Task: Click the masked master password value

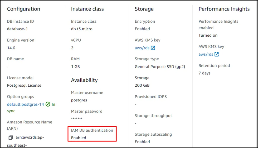Action: click(x=77, y=119)
